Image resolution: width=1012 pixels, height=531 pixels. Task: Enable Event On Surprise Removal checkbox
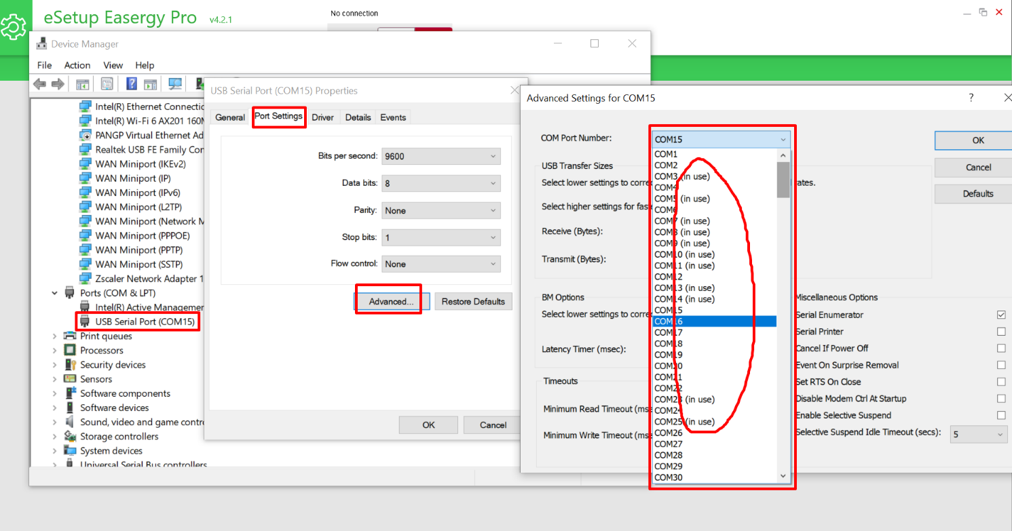point(1001,365)
